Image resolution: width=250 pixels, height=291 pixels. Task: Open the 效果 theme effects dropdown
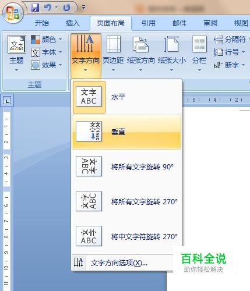[x=47, y=65]
